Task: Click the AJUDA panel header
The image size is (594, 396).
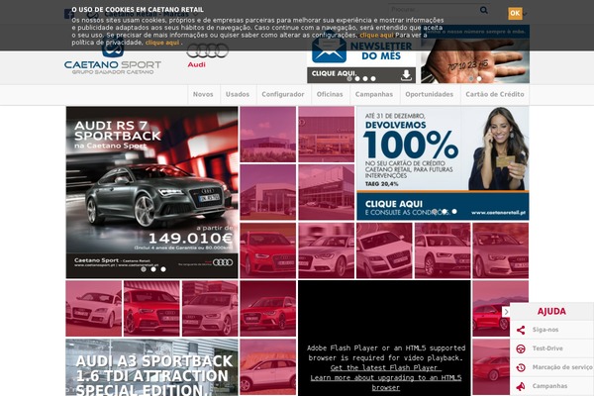Action: click(x=551, y=311)
